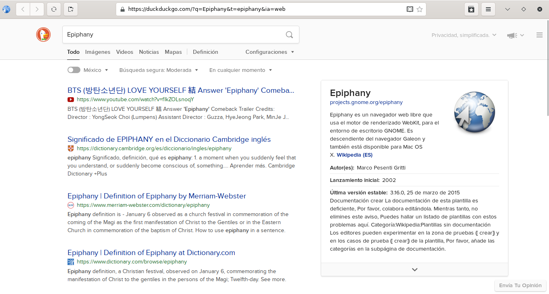Open a new tab with the new-tab icon
Viewport: 549px width, 294px height.
click(x=71, y=9)
